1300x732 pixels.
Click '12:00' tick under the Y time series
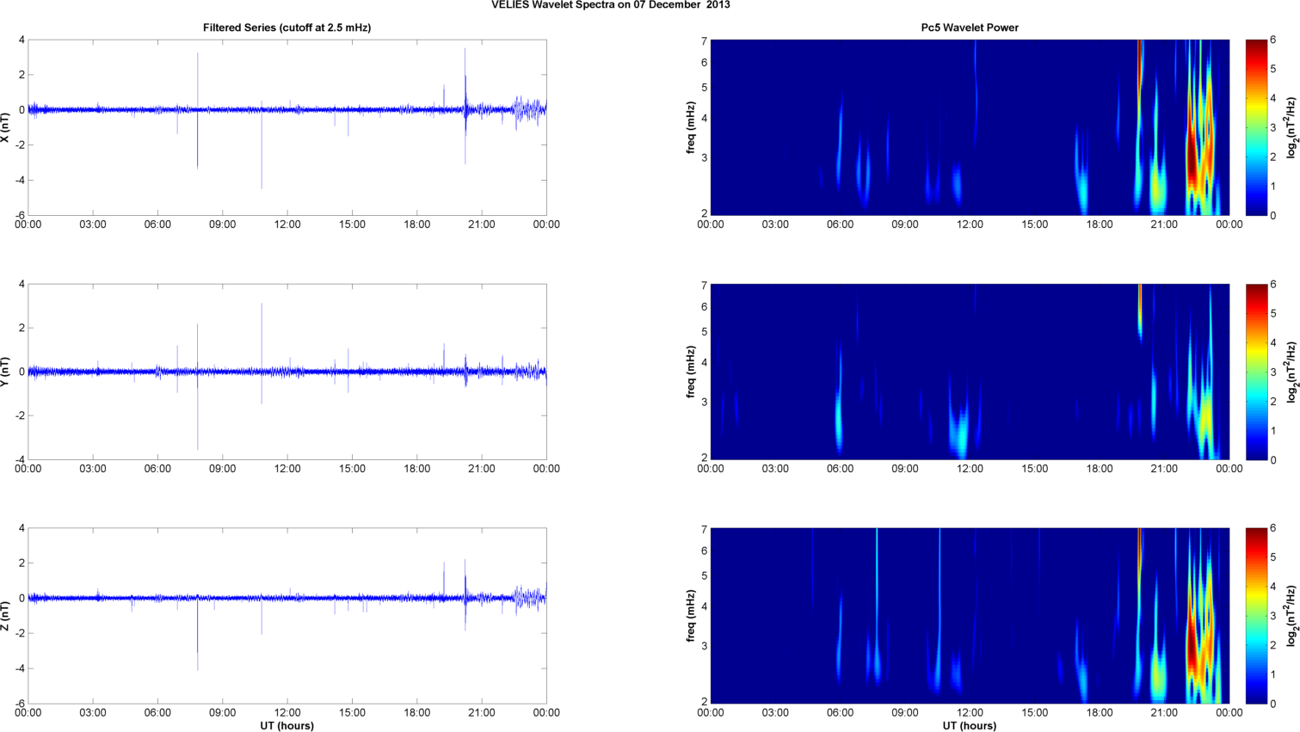point(287,469)
